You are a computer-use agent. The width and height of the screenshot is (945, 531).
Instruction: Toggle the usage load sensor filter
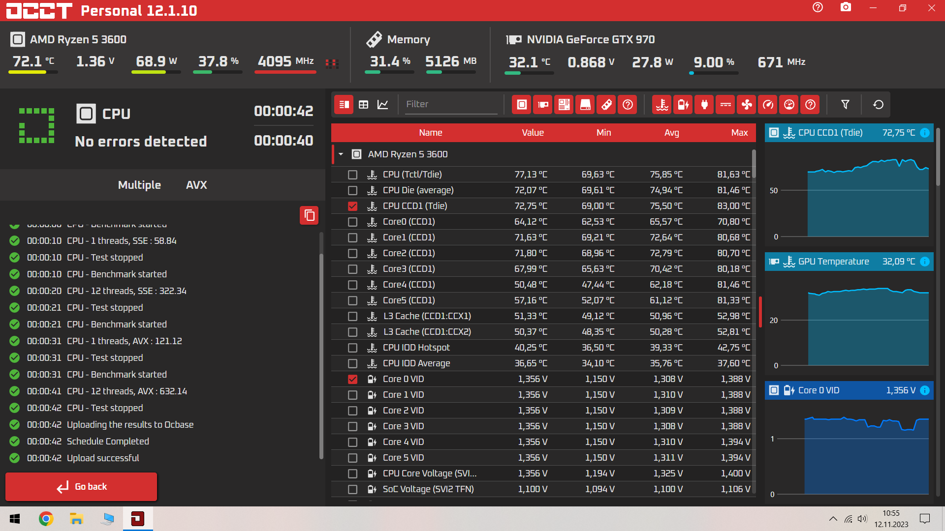point(789,104)
